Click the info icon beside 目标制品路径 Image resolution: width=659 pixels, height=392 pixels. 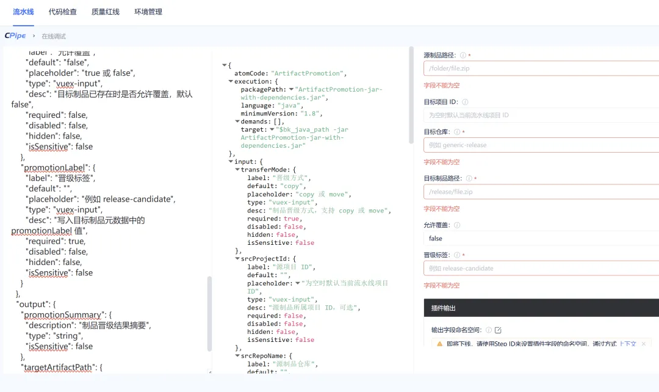click(x=469, y=178)
